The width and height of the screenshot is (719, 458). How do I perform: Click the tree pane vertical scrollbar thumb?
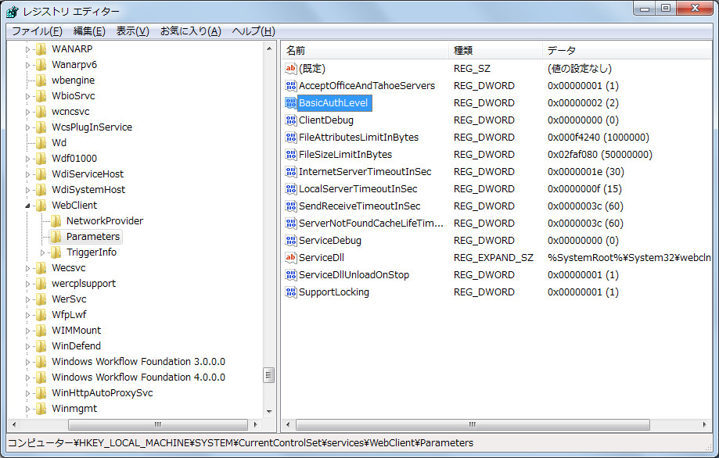tap(269, 375)
